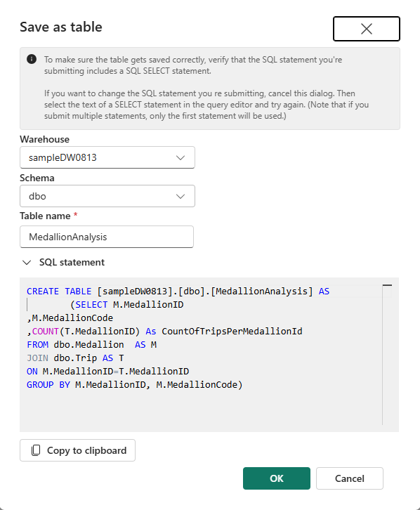420x510 pixels.
Task: Confirm with the OK button
Action: pos(277,478)
